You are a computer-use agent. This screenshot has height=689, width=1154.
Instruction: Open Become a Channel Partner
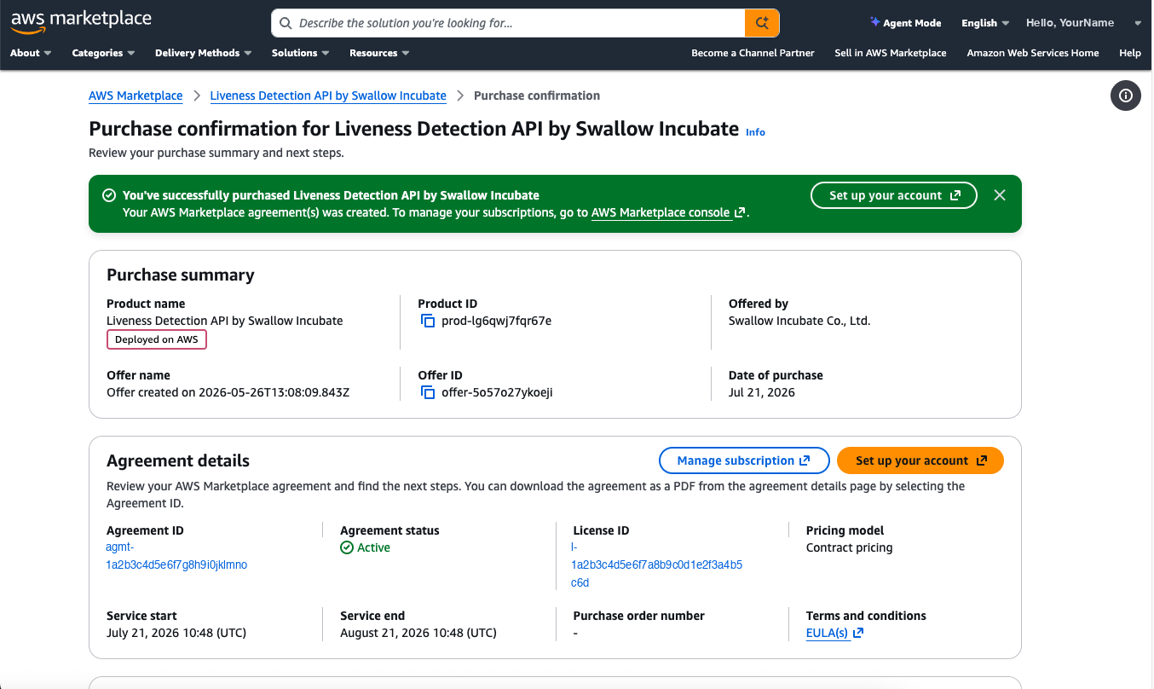(x=753, y=53)
